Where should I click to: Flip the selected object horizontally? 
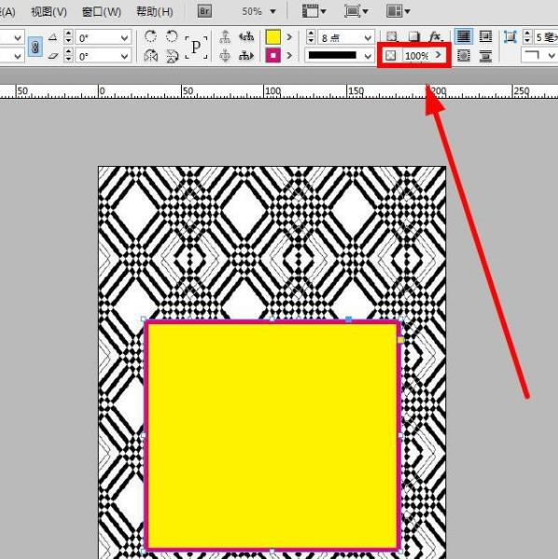click(150, 56)
